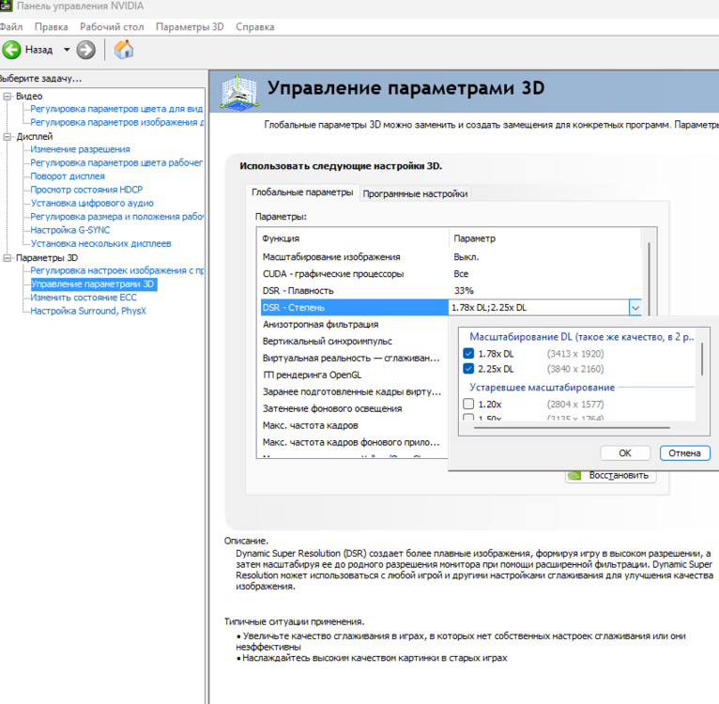
Task: Click the Все CUDA value
Action: click(461, 274)
